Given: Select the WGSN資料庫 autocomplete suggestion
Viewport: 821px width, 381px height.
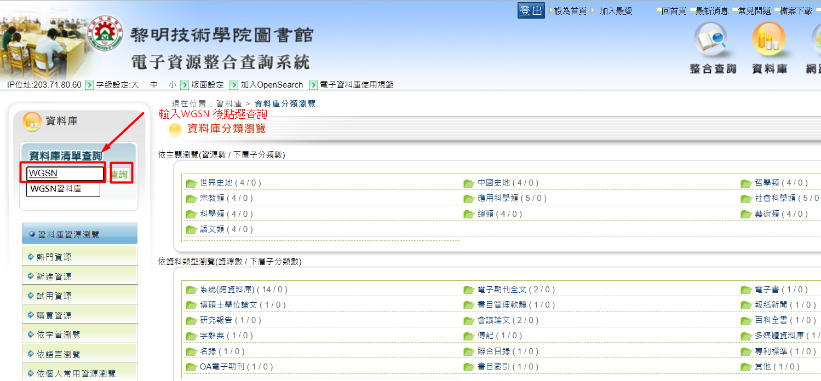Looking at the screenshot, I should pos(64,189).
